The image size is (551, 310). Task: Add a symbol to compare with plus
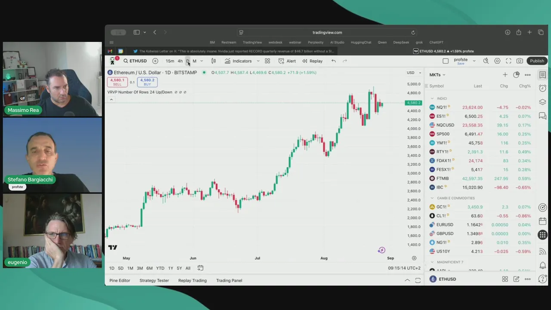pyautogui.click(x=155, y=61)
